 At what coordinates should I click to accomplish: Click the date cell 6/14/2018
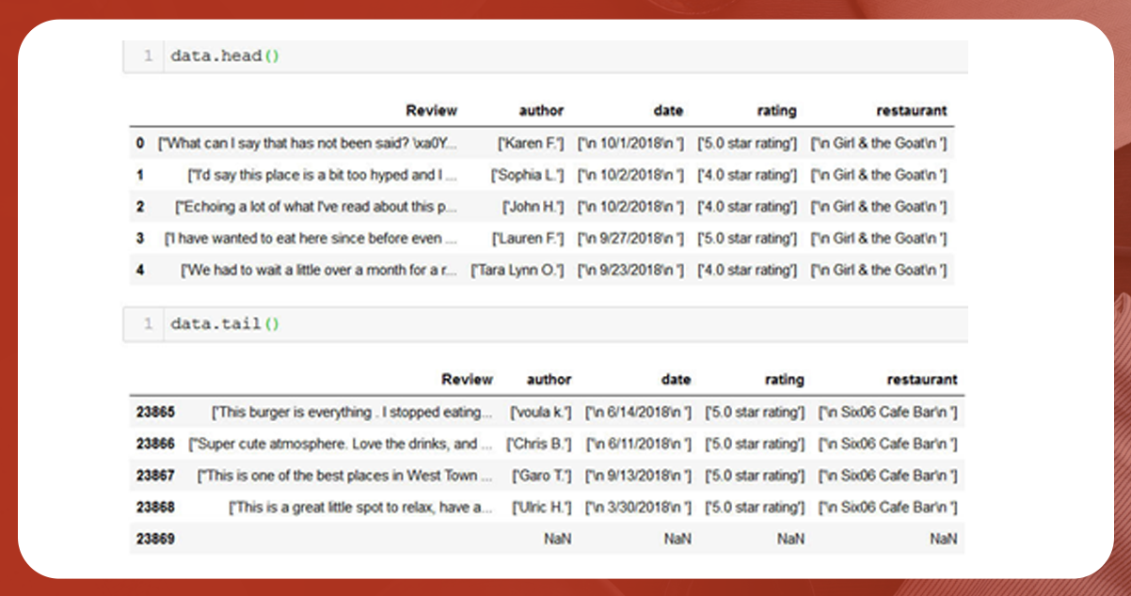tap(638, 412)
